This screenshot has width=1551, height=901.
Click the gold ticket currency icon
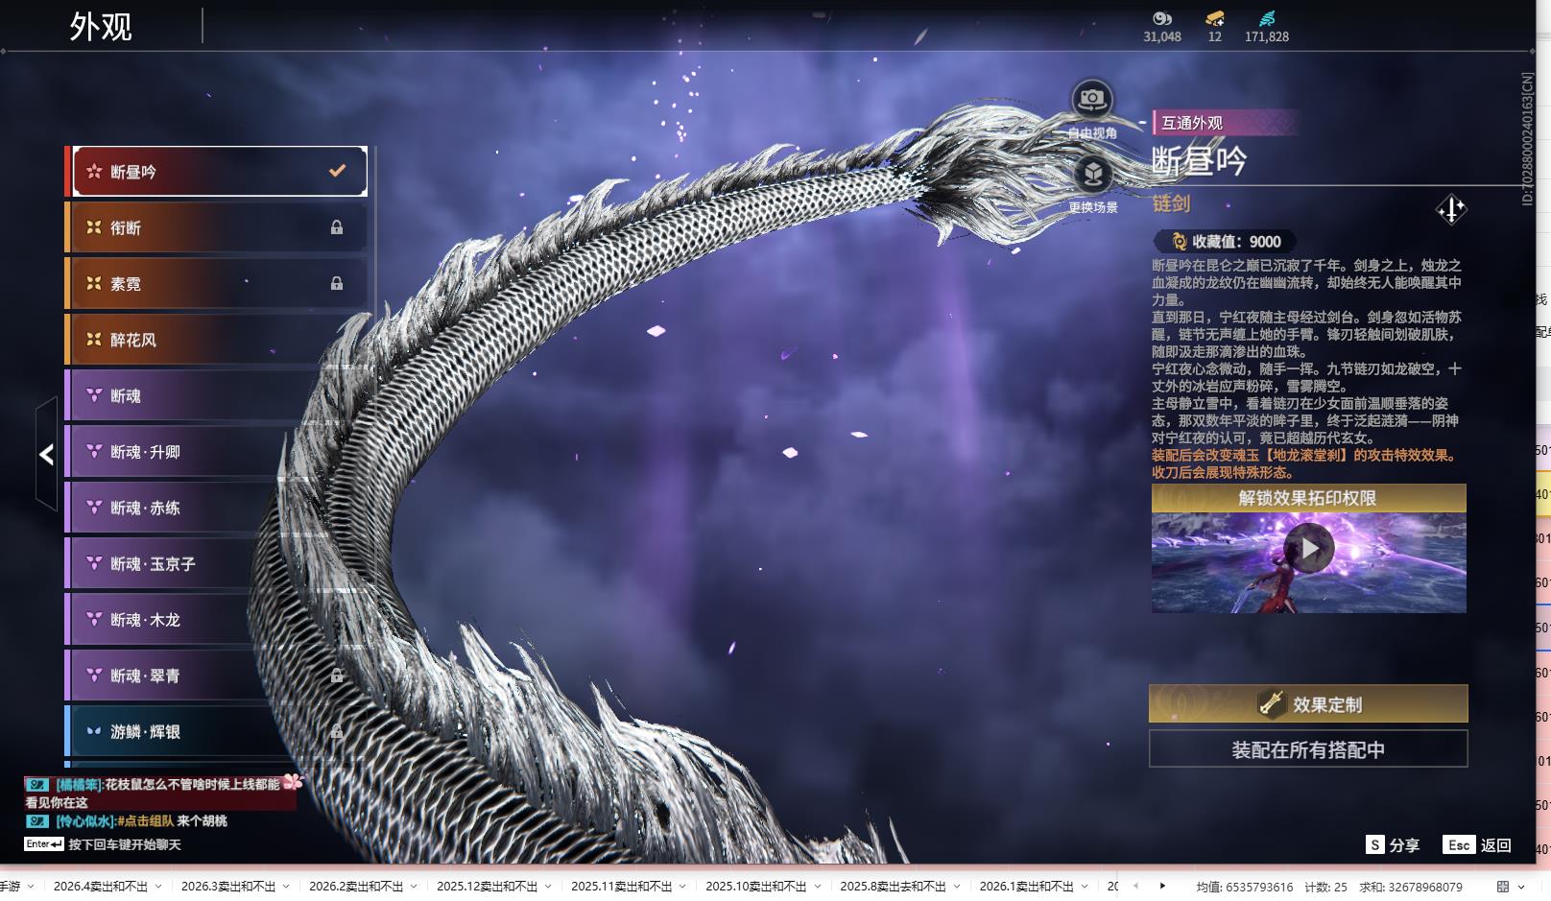(x=1214, y=18)
